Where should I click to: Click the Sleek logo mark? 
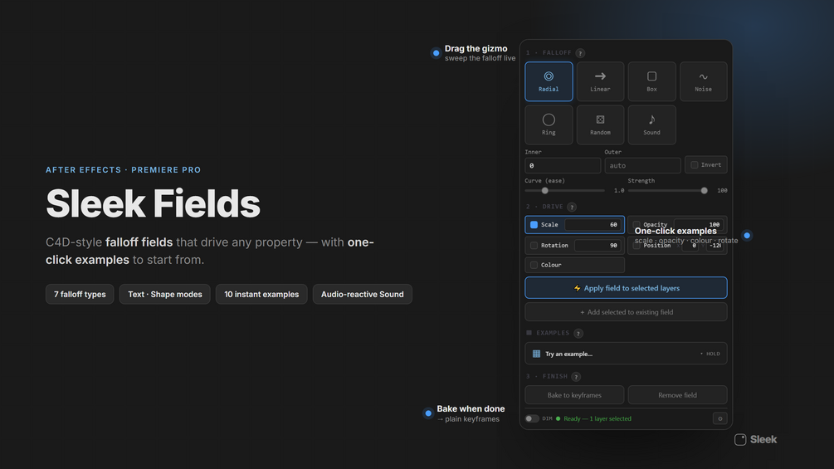point(740,440)
